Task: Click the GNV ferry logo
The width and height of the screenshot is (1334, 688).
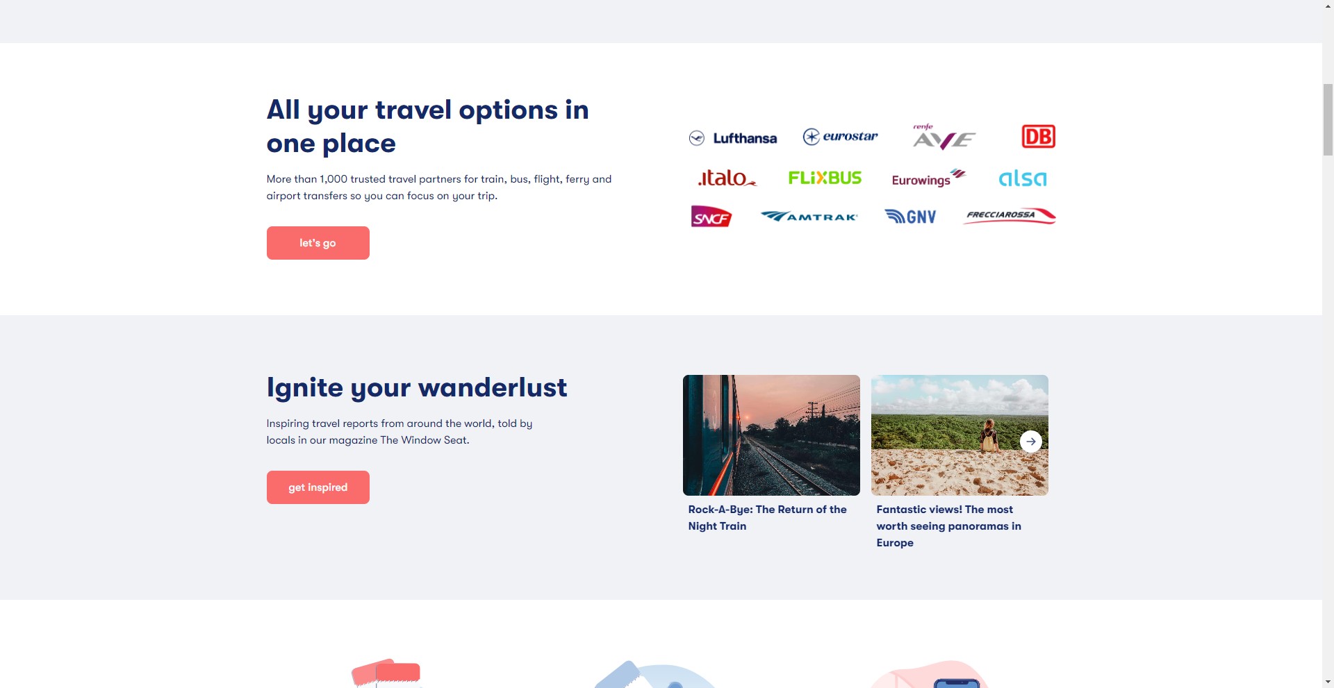Action: tap(910, 217)
